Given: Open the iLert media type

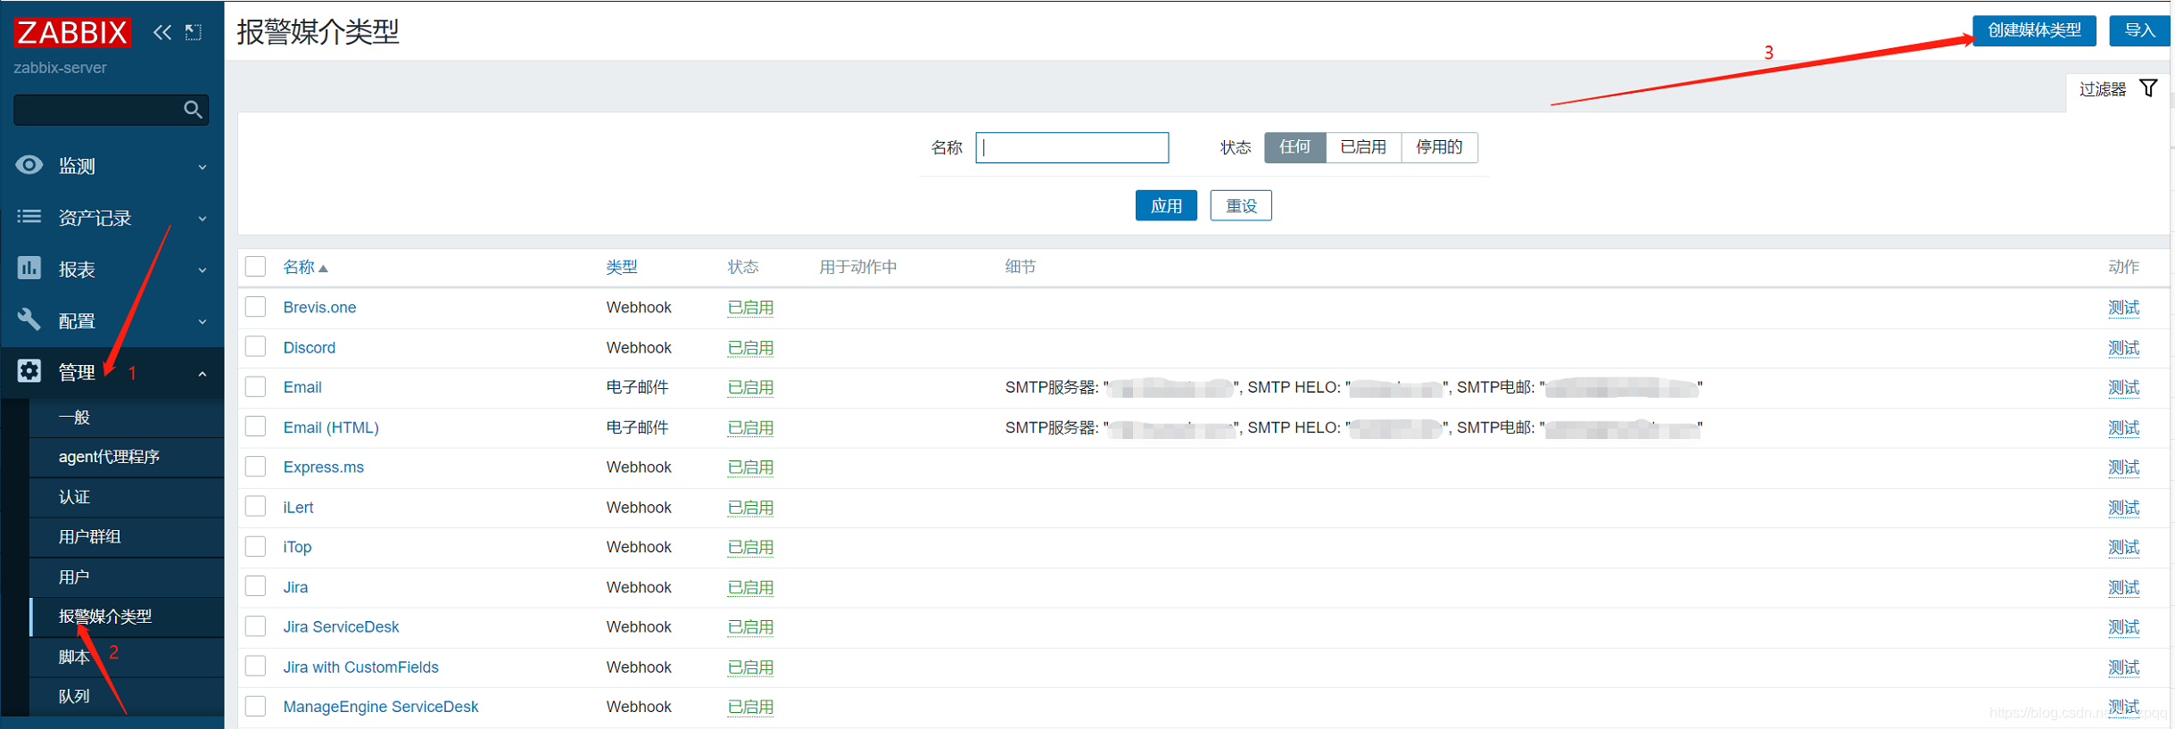Looking at the screenshot, I should [x=298, y=507].
